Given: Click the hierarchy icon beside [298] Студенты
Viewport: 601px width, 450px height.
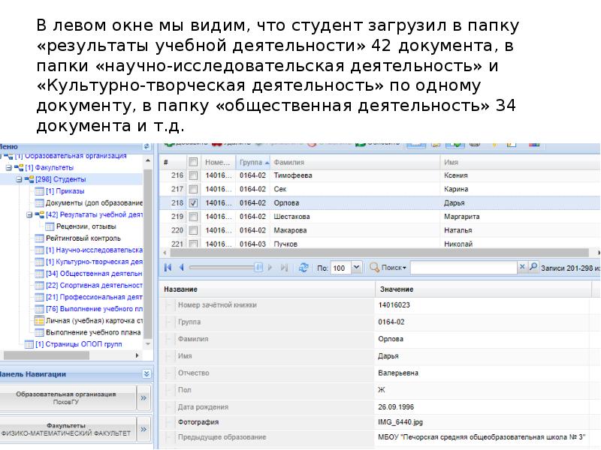Looking at the screenshot, I should point(29,179).
